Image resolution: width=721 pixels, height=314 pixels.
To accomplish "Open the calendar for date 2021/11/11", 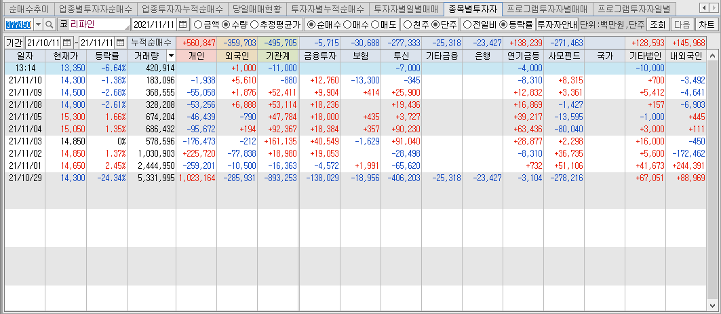I will point(183,24).
